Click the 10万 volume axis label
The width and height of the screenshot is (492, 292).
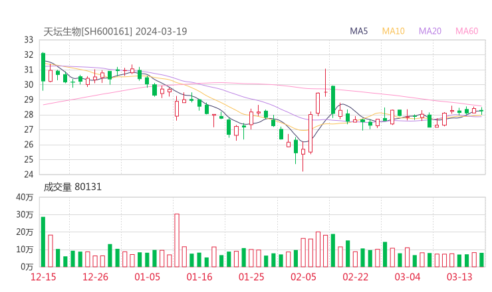(25, 250)
